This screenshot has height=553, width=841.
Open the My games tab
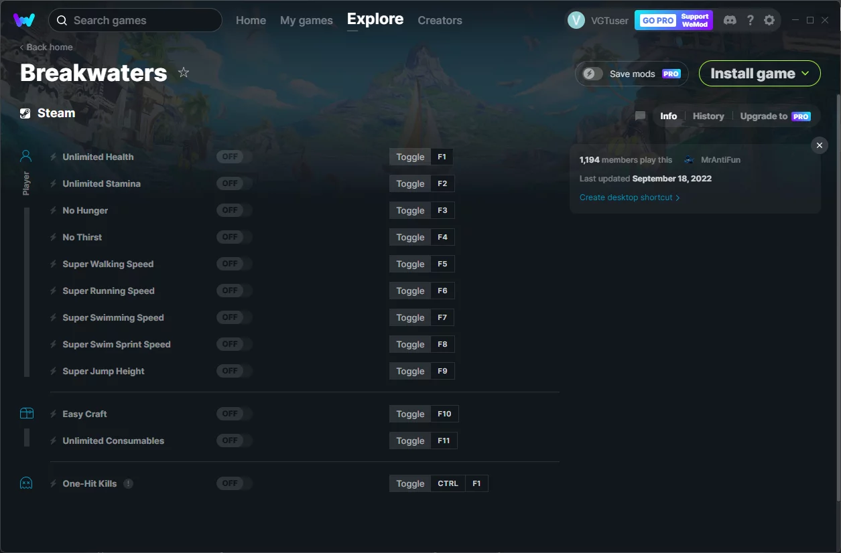point(306,20)
